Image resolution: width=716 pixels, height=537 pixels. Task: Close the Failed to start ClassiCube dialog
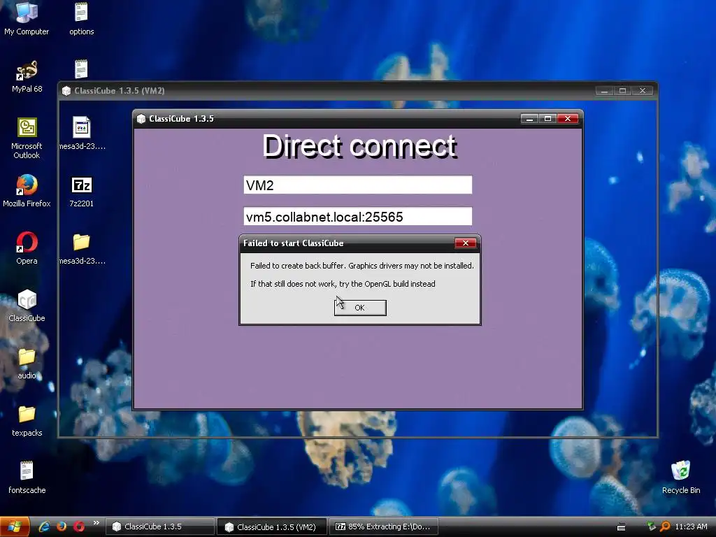point(465,243)
